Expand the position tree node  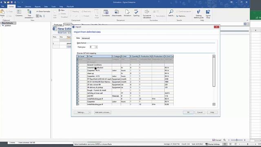click(x=1, y=25)
